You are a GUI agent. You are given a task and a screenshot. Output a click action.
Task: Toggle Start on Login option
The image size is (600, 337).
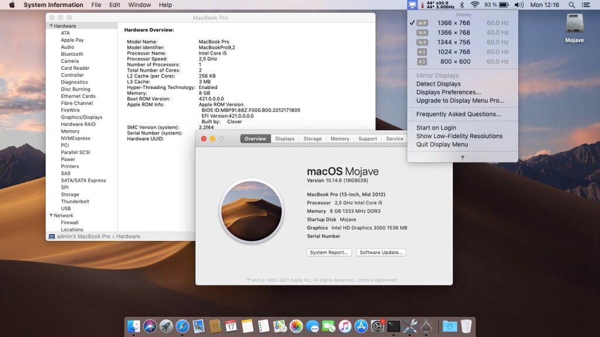(x=436, y=128)
